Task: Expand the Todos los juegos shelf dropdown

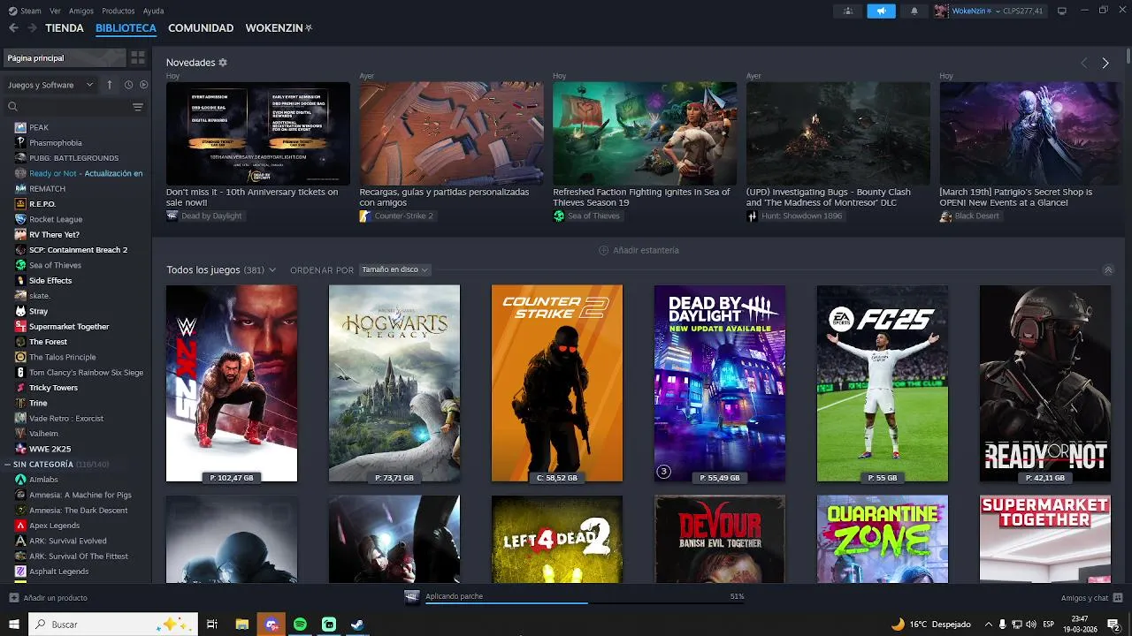Action: pyautogui.click(x=272, y=270)
